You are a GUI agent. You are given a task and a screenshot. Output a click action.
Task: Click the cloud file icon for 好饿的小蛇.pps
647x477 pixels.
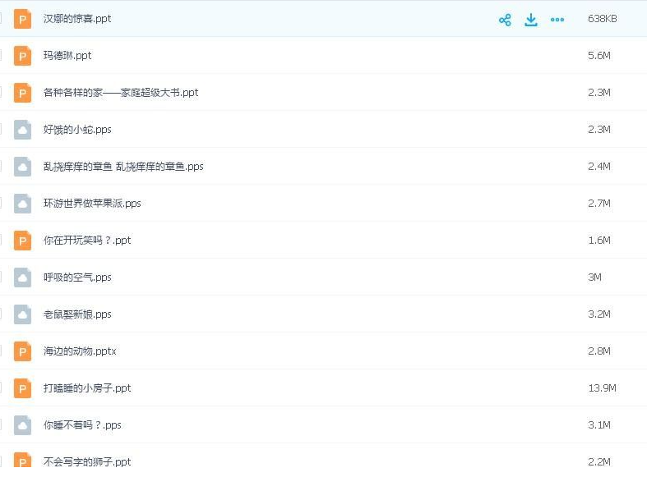(x=22, y=130)
